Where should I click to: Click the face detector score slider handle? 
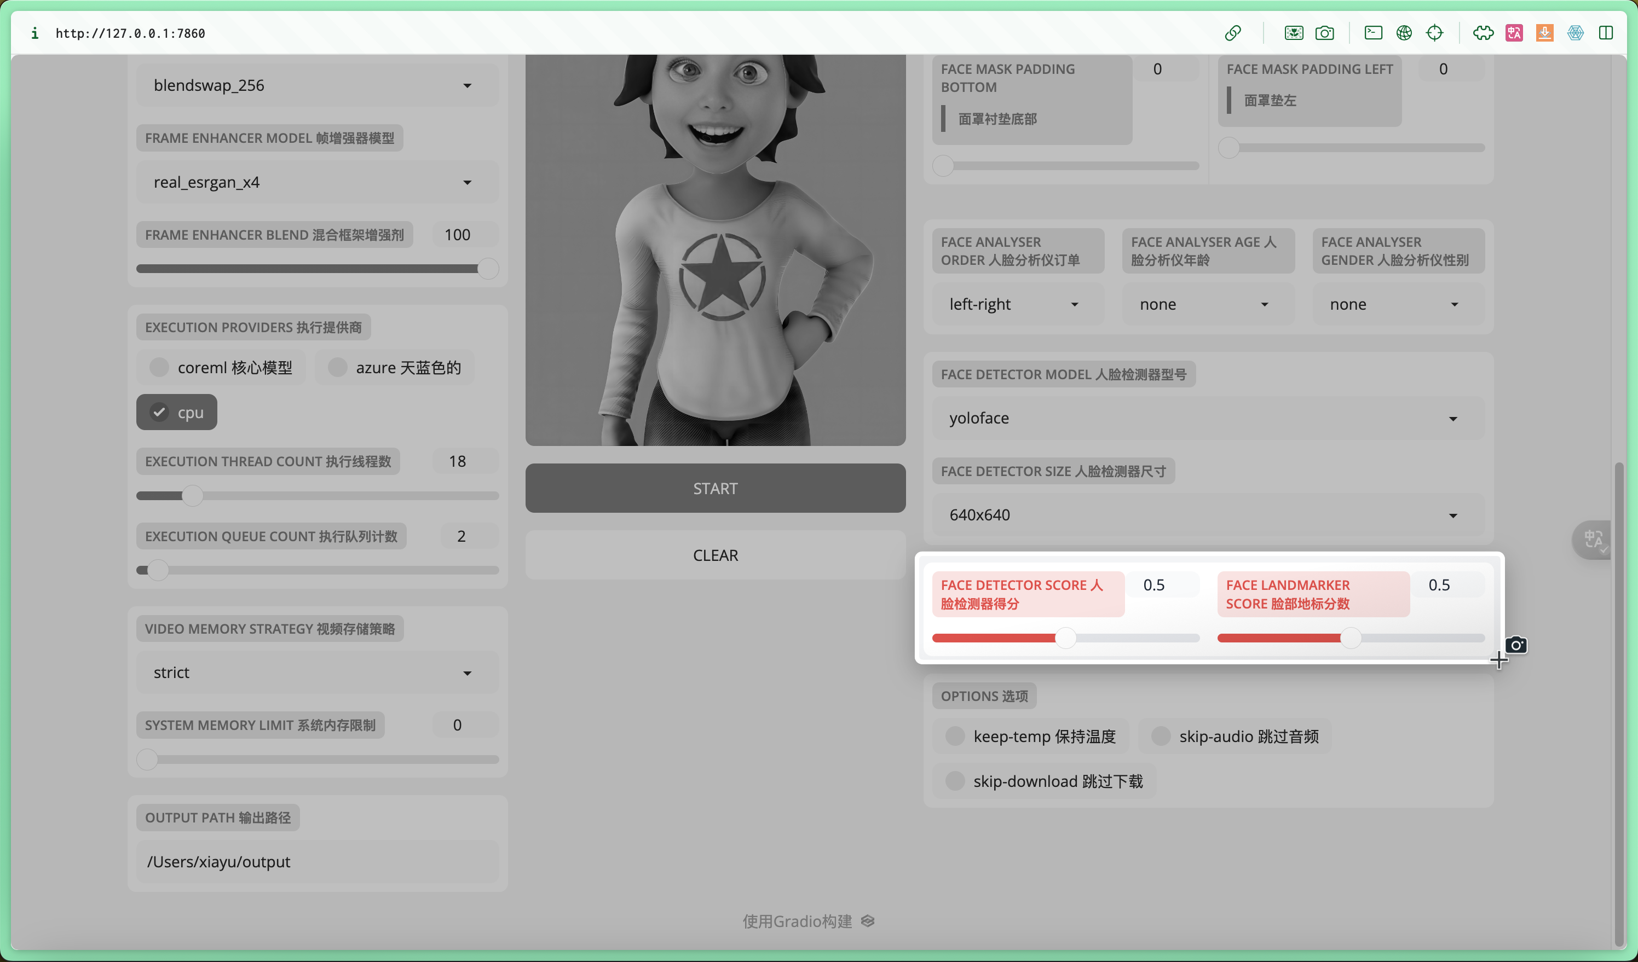(x=1065, y=639)
